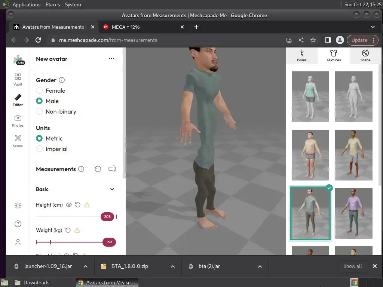Screen dimensions: 383x287
Task: Reset all measurements icon
Action: pyautogui.click(x=98, y=169)
